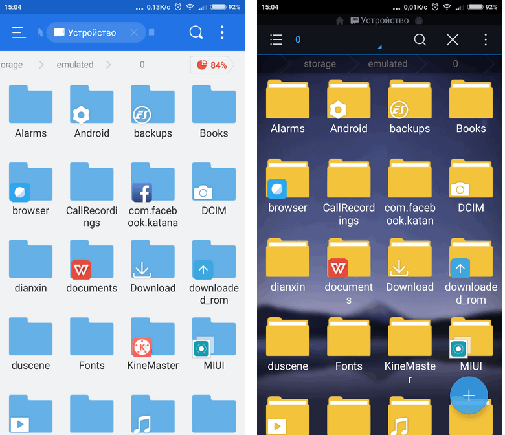
Task: Go to emulated breadcrumb in left screen
Action: (x=75, y=65)
